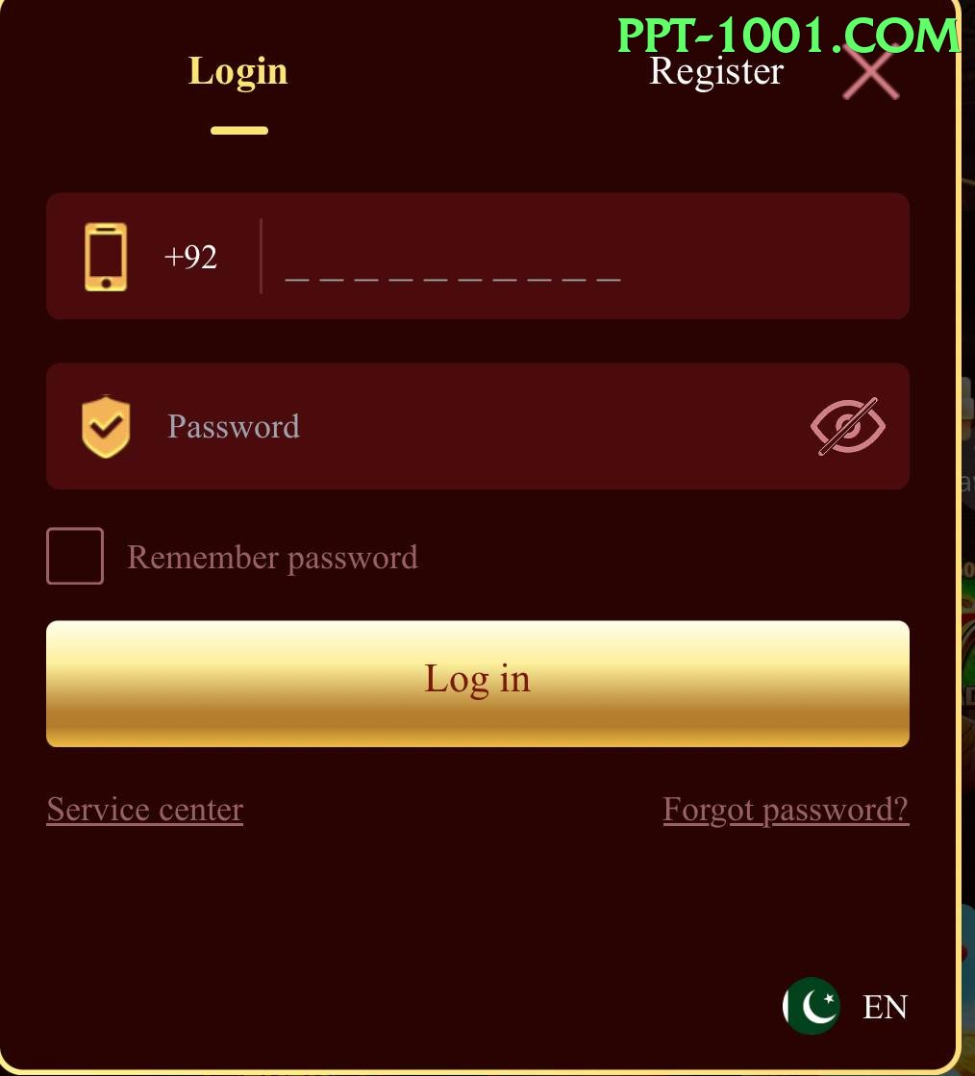Click the Pakistan flag icon
The width and height of the screenshot is (975, 1076).
(x=811, y=1006)
